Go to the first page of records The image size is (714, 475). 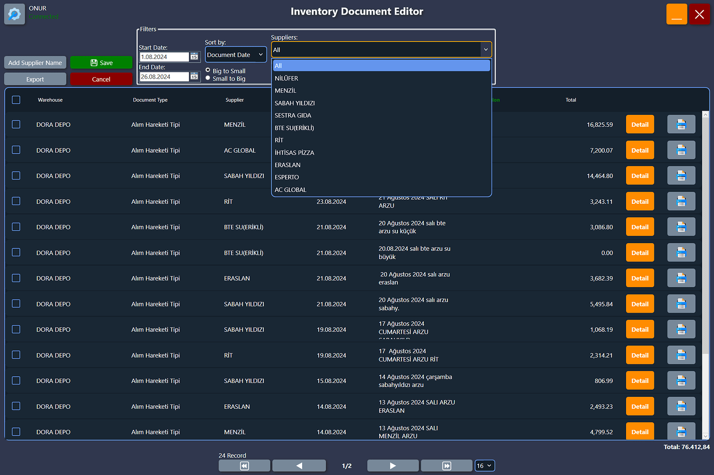(244, 466)
